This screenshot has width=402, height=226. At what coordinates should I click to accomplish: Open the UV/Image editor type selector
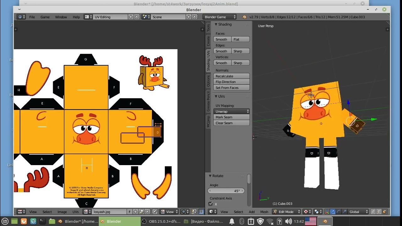(21, 212)
